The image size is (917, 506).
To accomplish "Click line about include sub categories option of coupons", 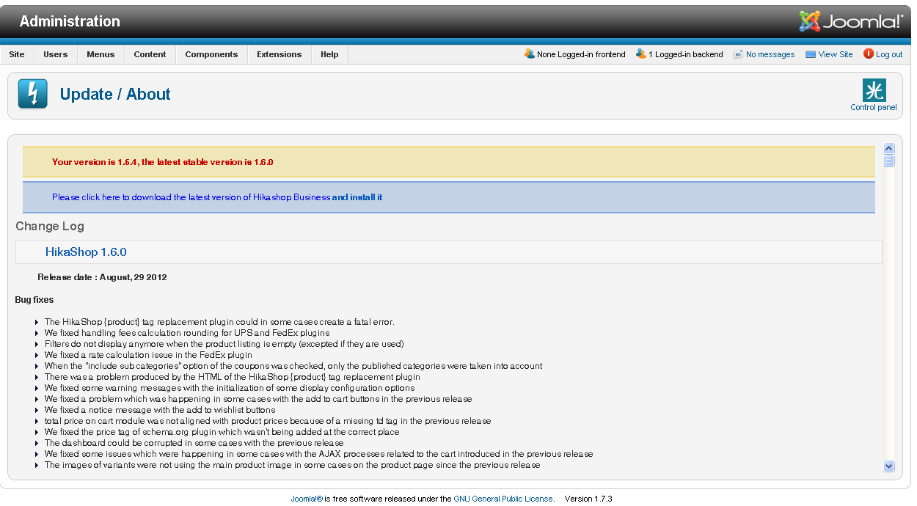I will (x=293, y=366).
